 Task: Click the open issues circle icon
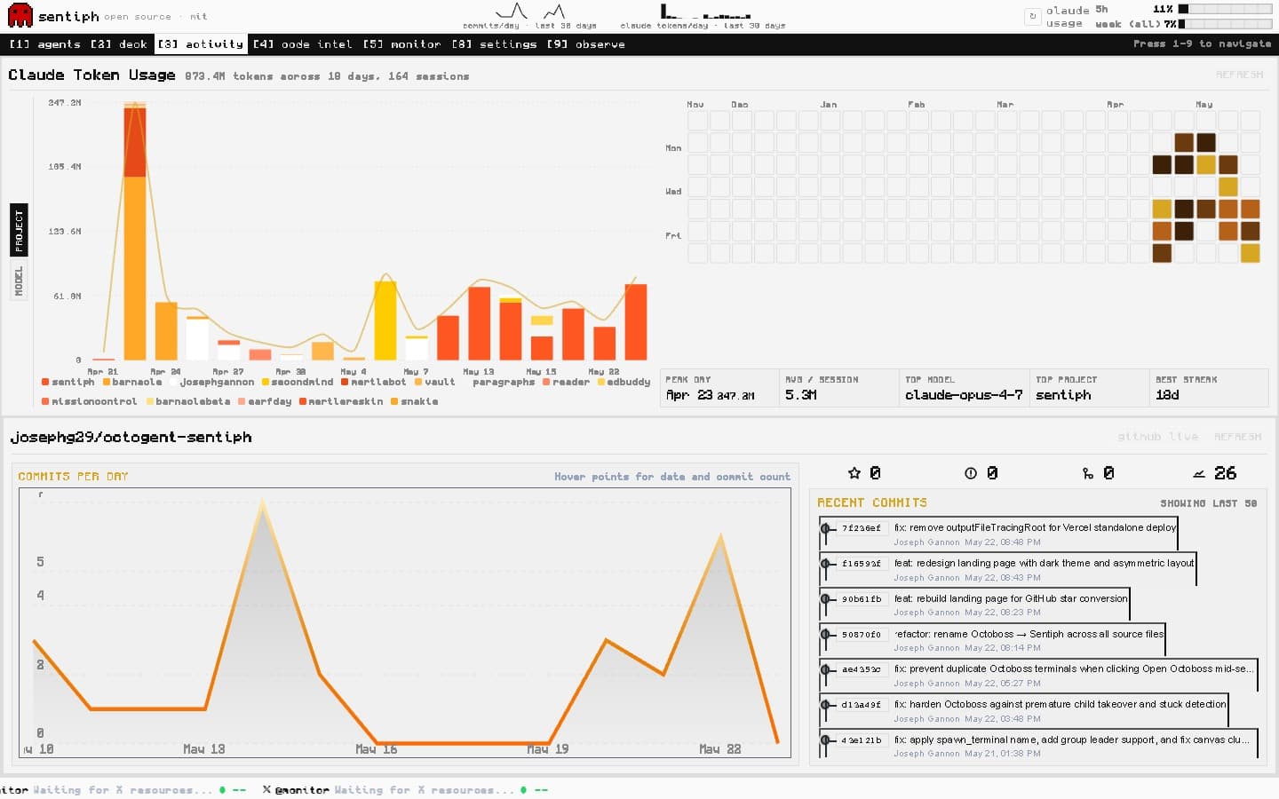971,473
